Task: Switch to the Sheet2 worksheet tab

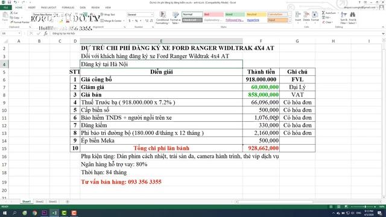Action: point(39,201)
